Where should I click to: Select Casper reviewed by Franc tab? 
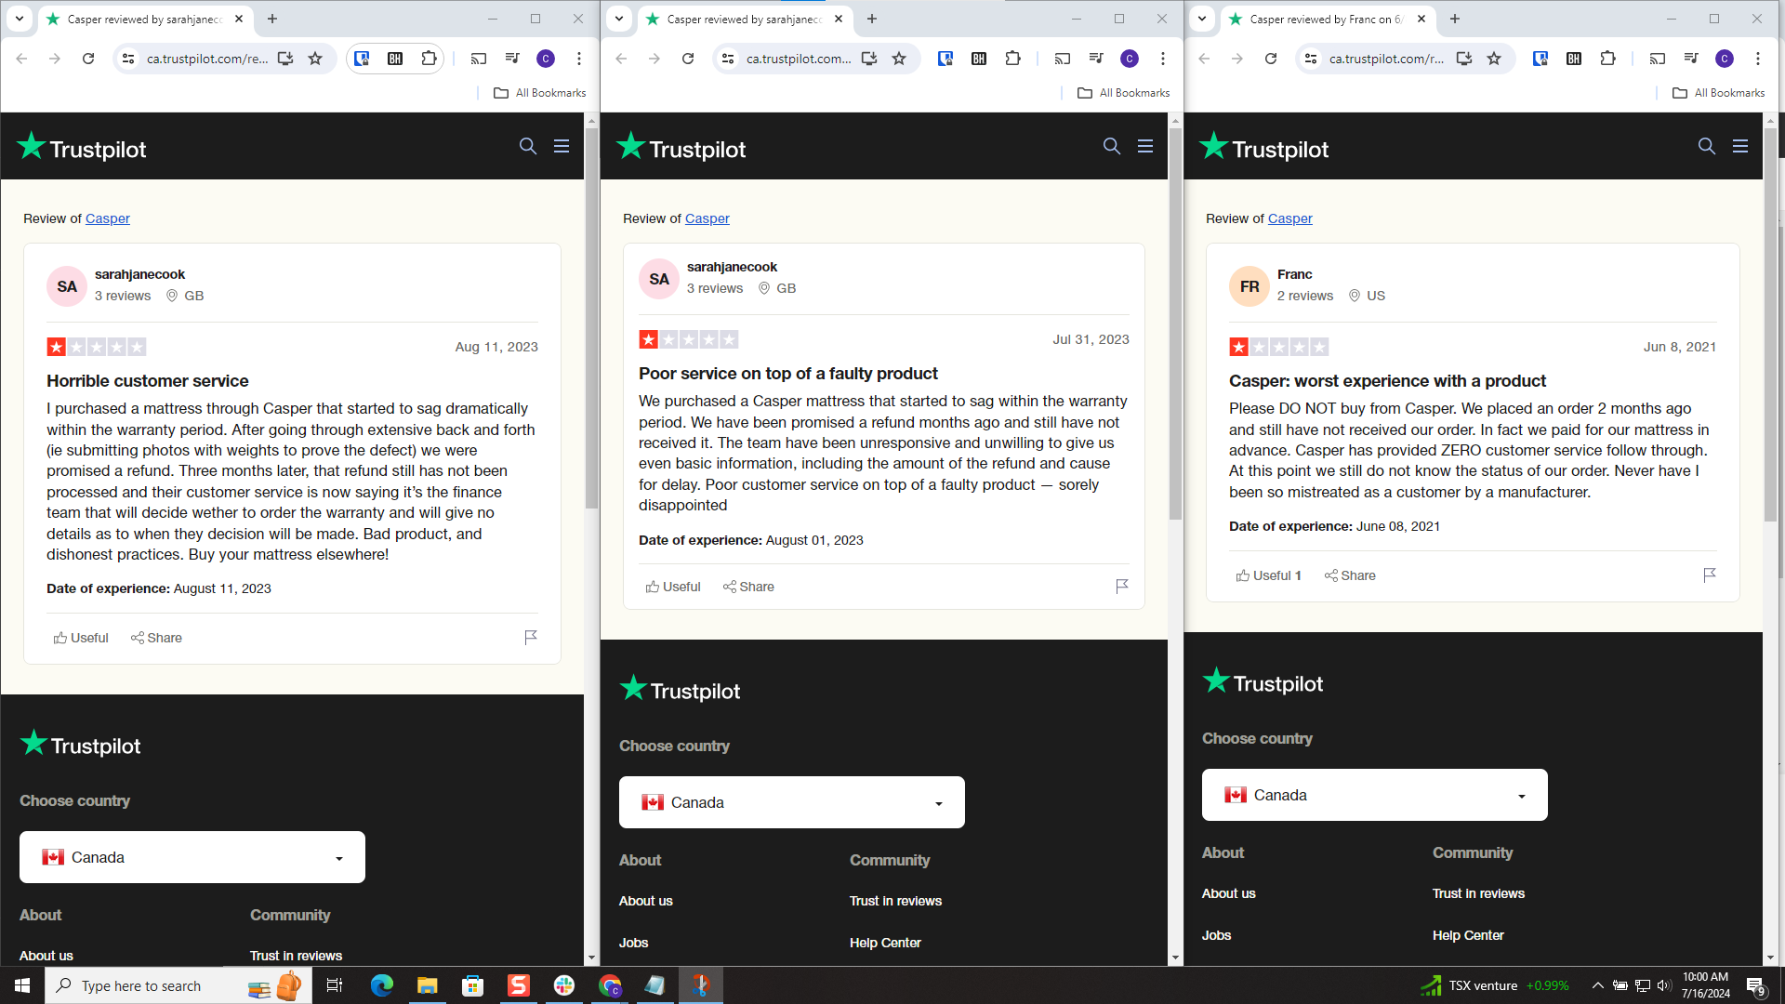[1327, 19]
